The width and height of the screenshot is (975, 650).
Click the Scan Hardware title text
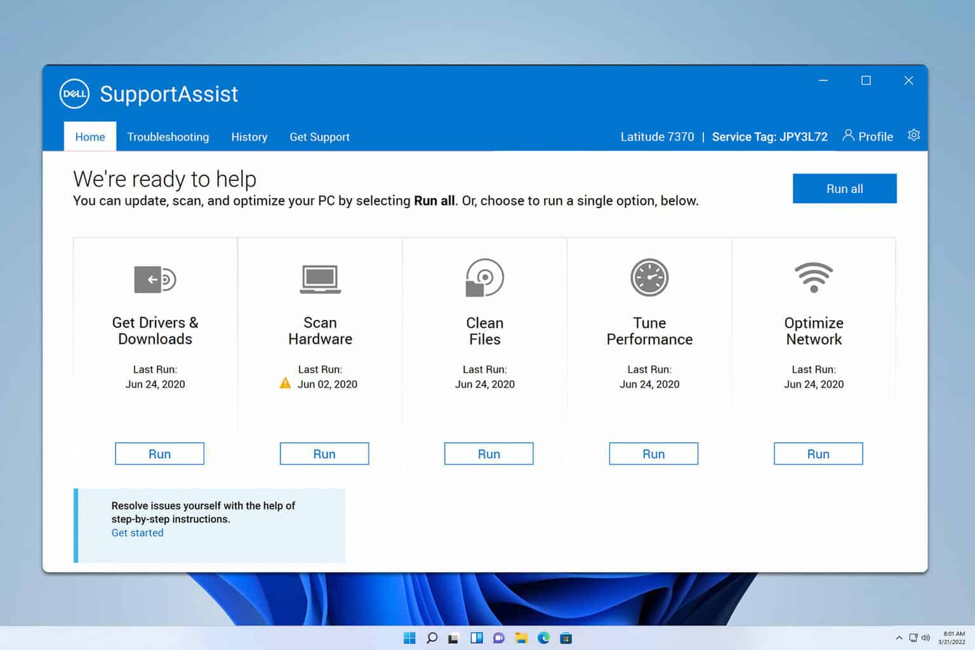(320, 331)
